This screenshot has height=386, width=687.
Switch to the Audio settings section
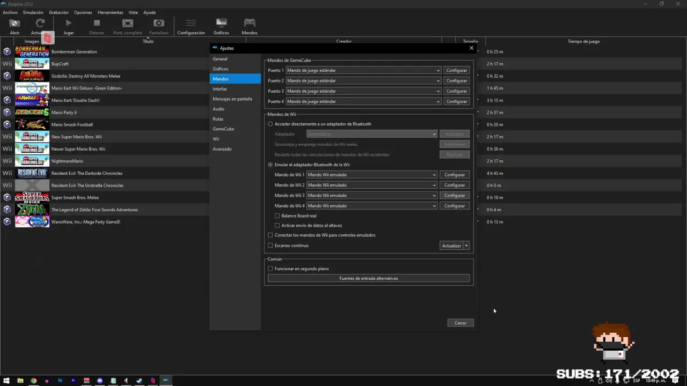[x=235, y=109]
